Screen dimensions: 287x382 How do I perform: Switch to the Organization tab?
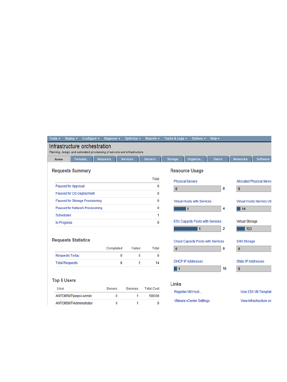click(x=195, y=159)
